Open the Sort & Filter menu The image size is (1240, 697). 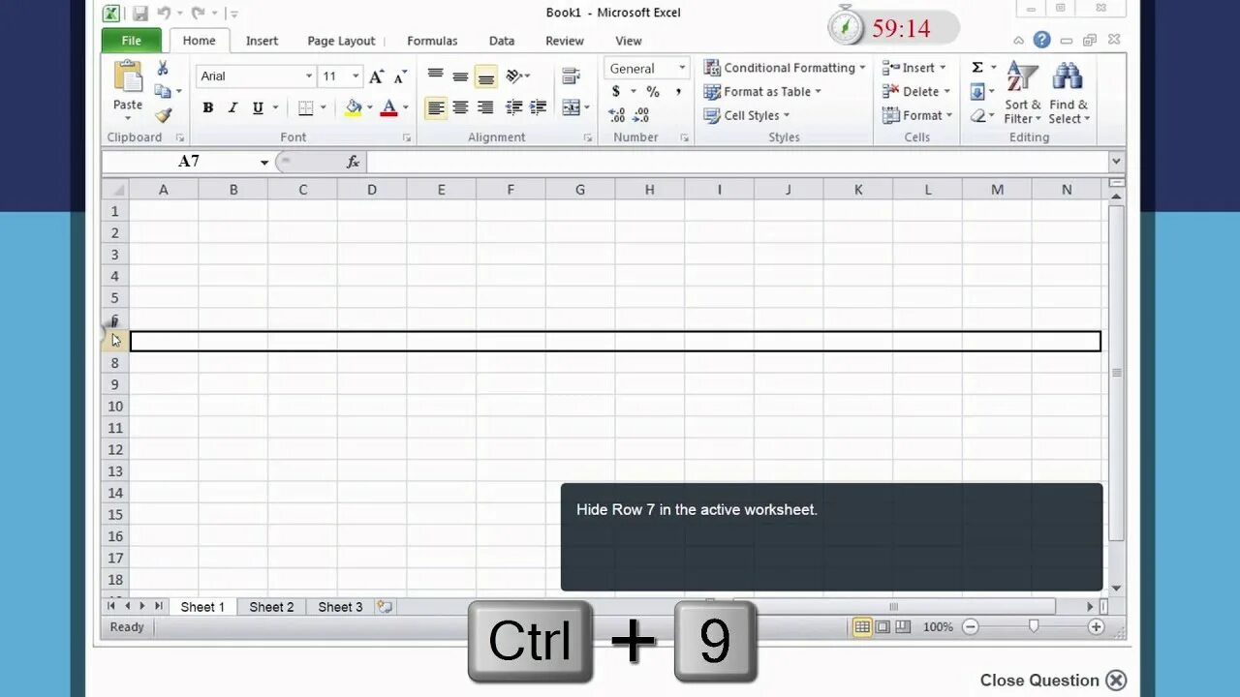[1022, 94]
